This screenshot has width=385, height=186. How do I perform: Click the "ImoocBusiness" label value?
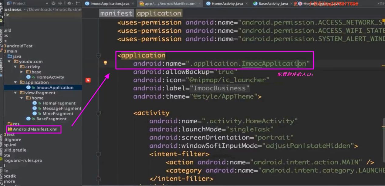pyautogui.click(x=220, y=88)
